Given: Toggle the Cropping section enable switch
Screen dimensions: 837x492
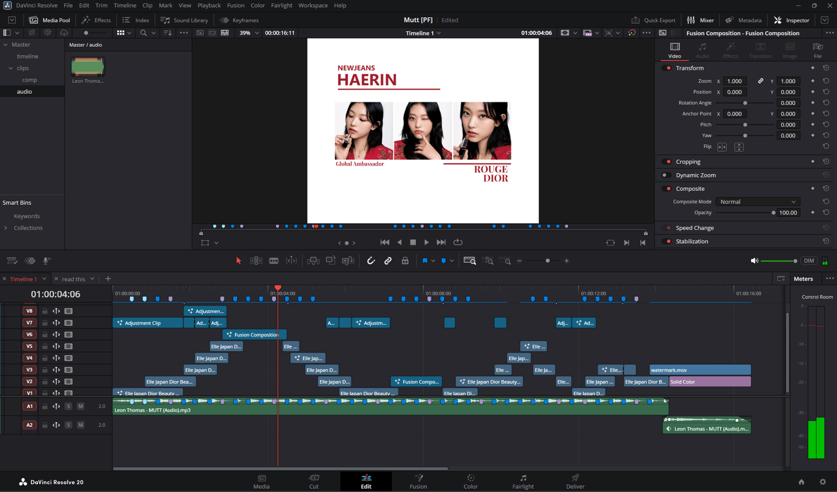Looking at the screenshot, I should (x=667, y=162).
